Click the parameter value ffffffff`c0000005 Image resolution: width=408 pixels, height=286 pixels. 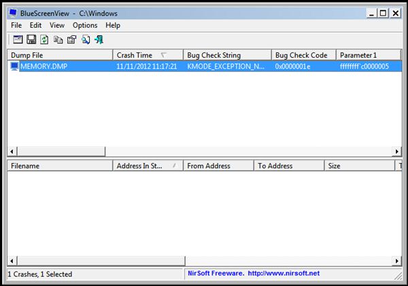364,67
